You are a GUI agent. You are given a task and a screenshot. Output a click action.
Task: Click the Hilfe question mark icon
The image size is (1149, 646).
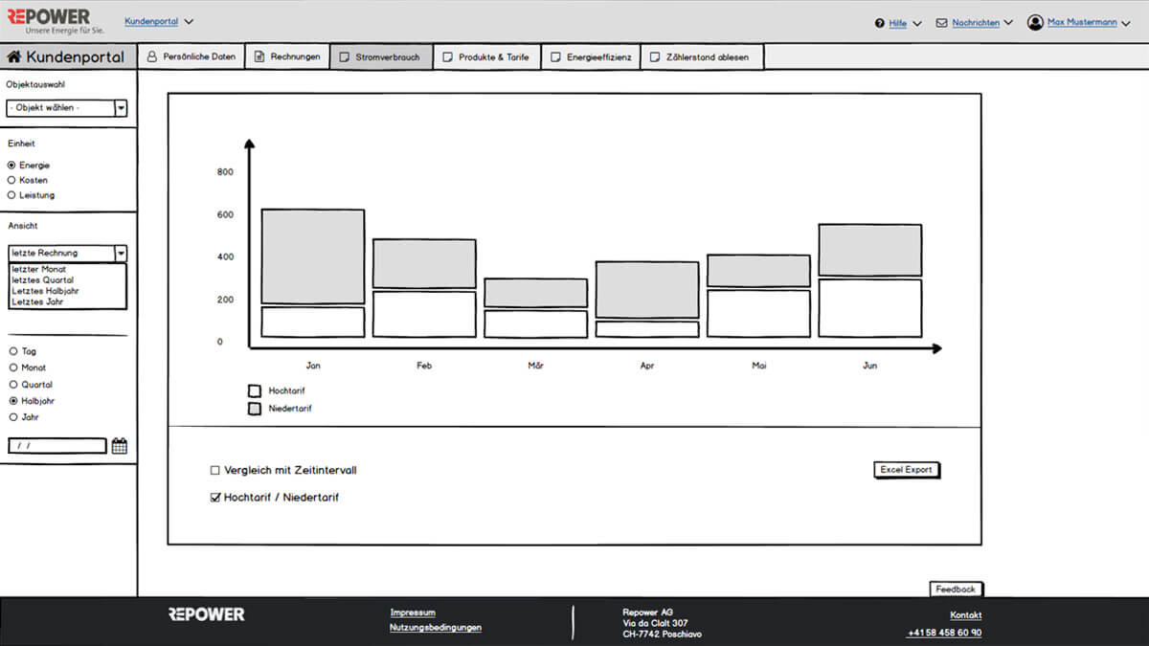(880, 23)
